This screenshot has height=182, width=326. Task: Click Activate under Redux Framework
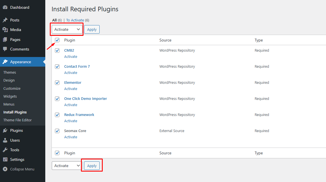click(x=71, y=121)
